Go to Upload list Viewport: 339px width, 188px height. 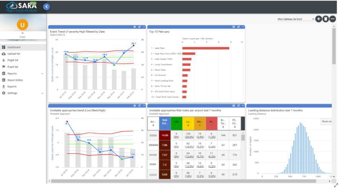coord(14,54)
